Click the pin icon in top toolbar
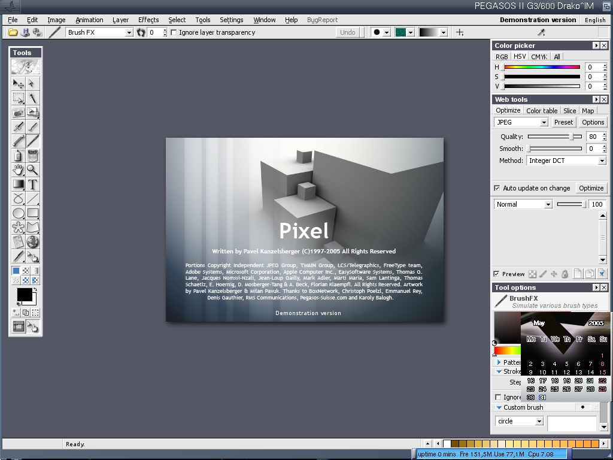 point(541,32)
